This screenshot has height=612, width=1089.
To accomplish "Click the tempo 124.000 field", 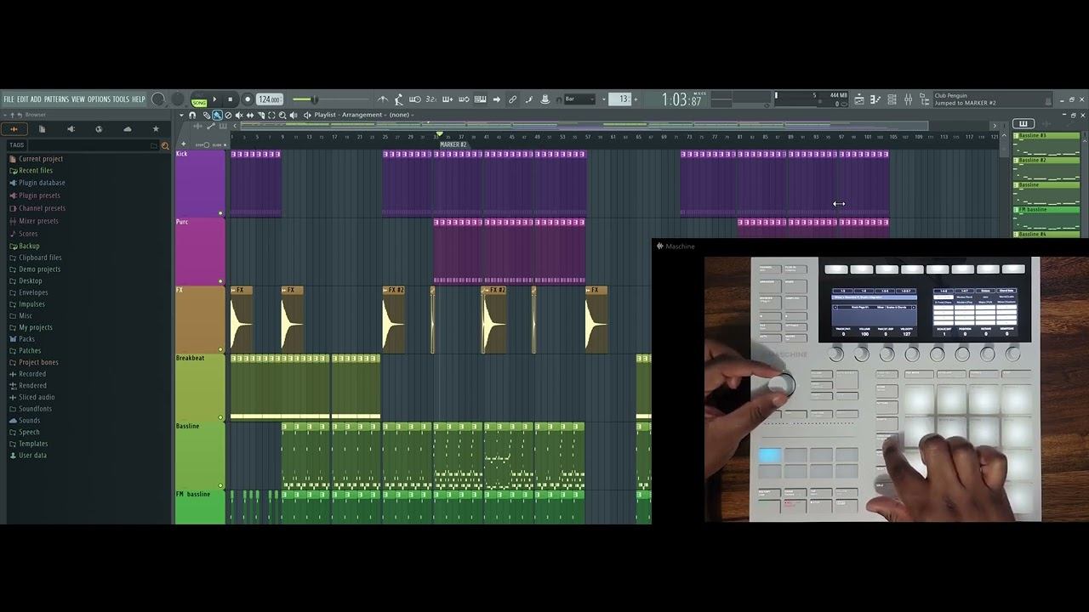I will pos(270,99).
